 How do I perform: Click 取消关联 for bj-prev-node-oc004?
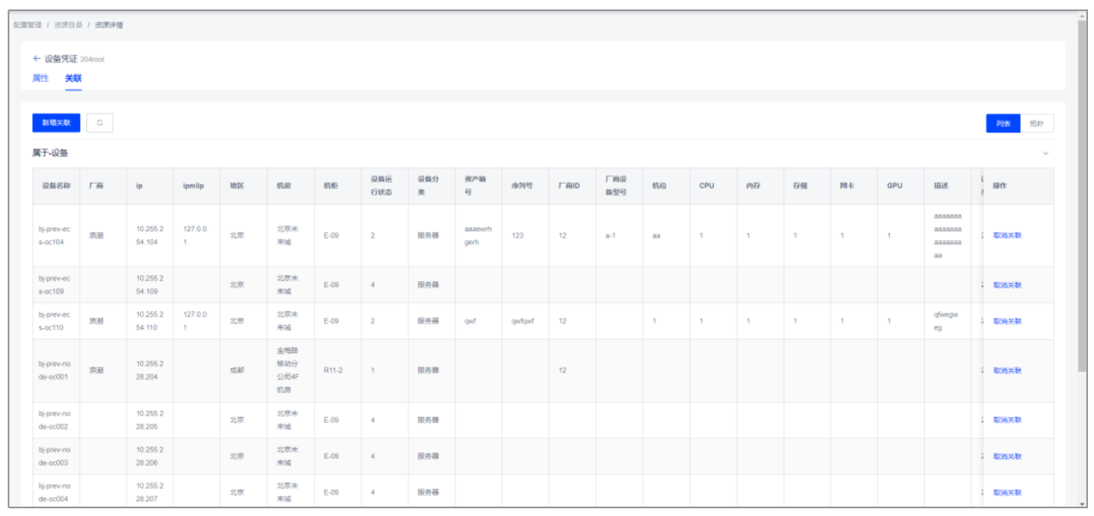pyautogui.click(x=1007, y=492)
